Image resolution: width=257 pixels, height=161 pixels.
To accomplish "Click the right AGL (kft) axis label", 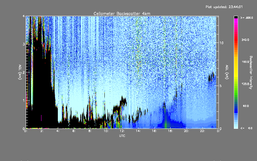I will (227, 72).
